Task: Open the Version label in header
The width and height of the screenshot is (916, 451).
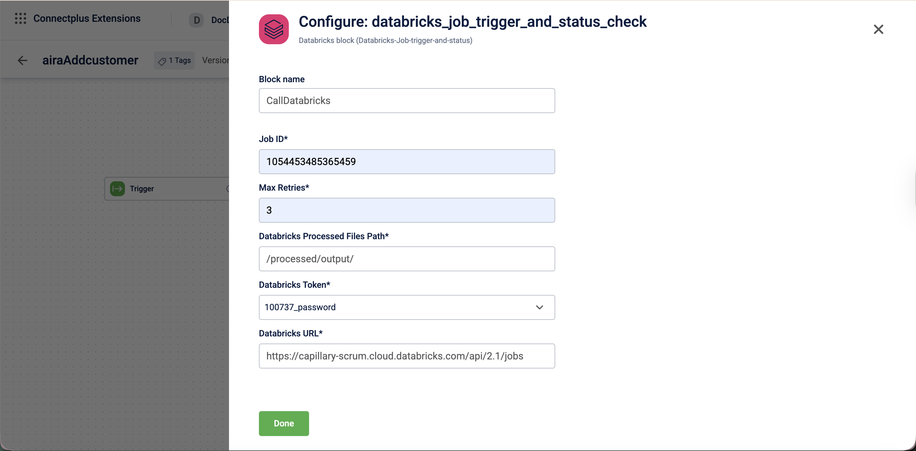Action: [x=215, y=60]
